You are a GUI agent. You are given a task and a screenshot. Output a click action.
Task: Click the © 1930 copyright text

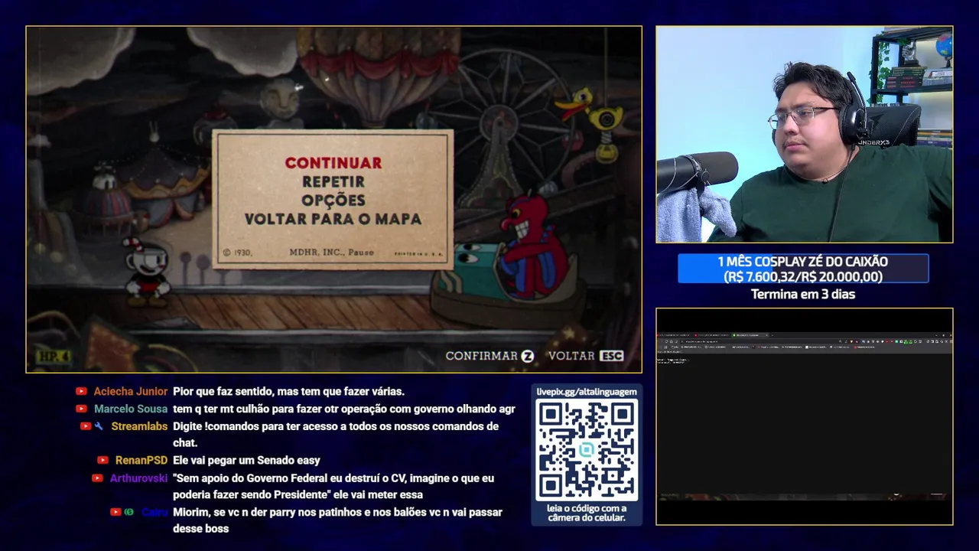click(237, 253)
